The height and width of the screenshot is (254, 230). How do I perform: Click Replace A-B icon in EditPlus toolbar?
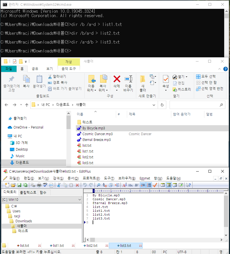tap(105, 185)
